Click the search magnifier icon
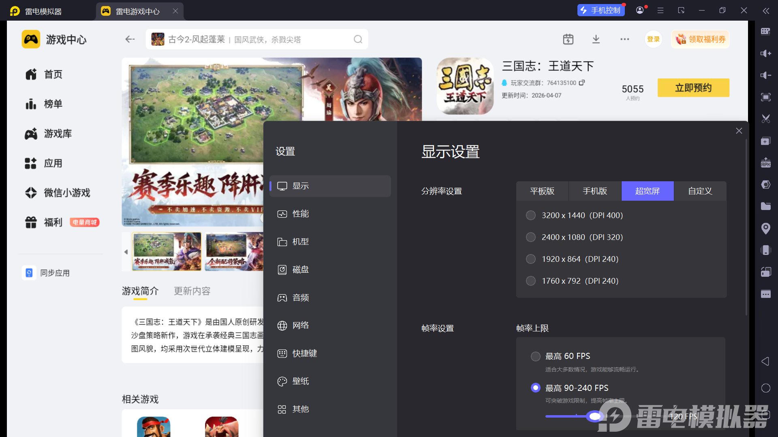This screenshot has height=437, width=778. pos(358,39)
